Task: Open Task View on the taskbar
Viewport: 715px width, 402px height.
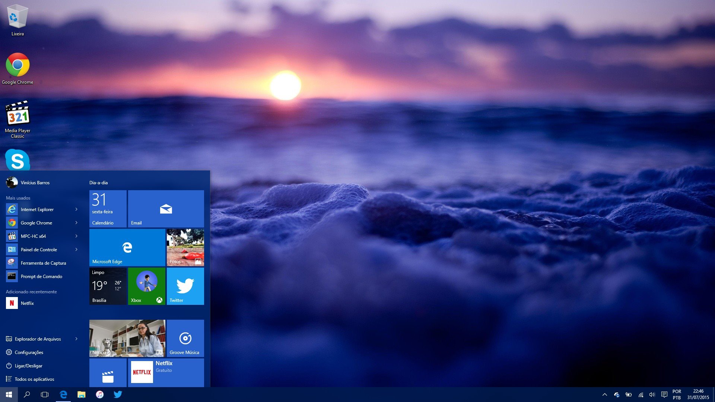Action: point(45,395)
